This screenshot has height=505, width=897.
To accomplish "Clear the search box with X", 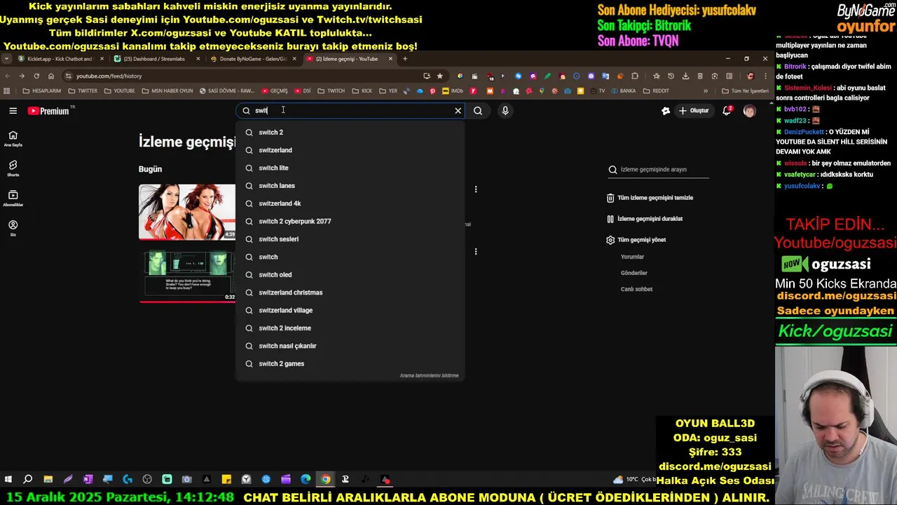I will click(x=458, y=111).
